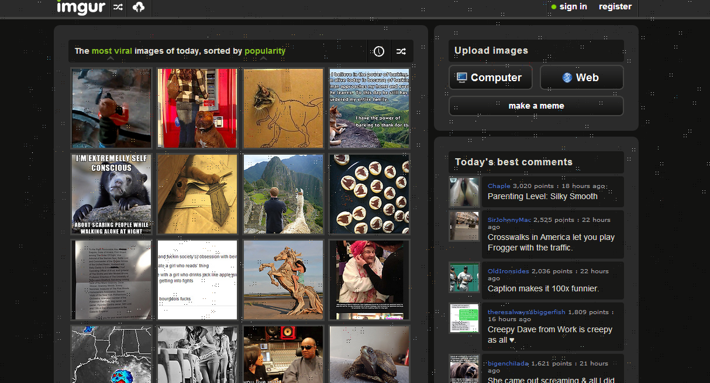710x383 pixels.
Task: Open the 'popularity' sort dropdown
Action: [265, 51]
